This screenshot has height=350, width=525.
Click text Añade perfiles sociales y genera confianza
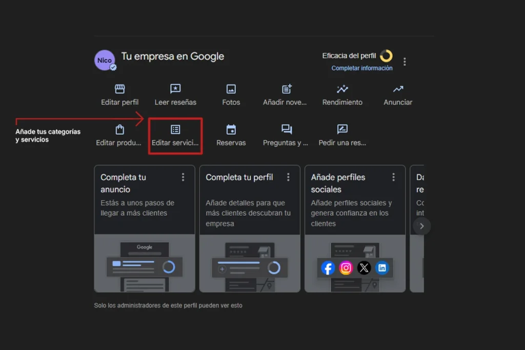coord(351,213)
